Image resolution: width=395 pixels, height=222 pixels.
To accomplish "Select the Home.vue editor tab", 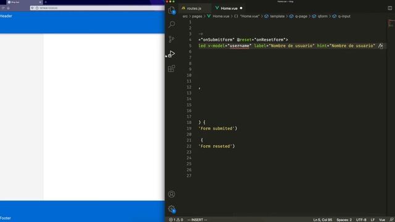I will click(x=229, y=8).
